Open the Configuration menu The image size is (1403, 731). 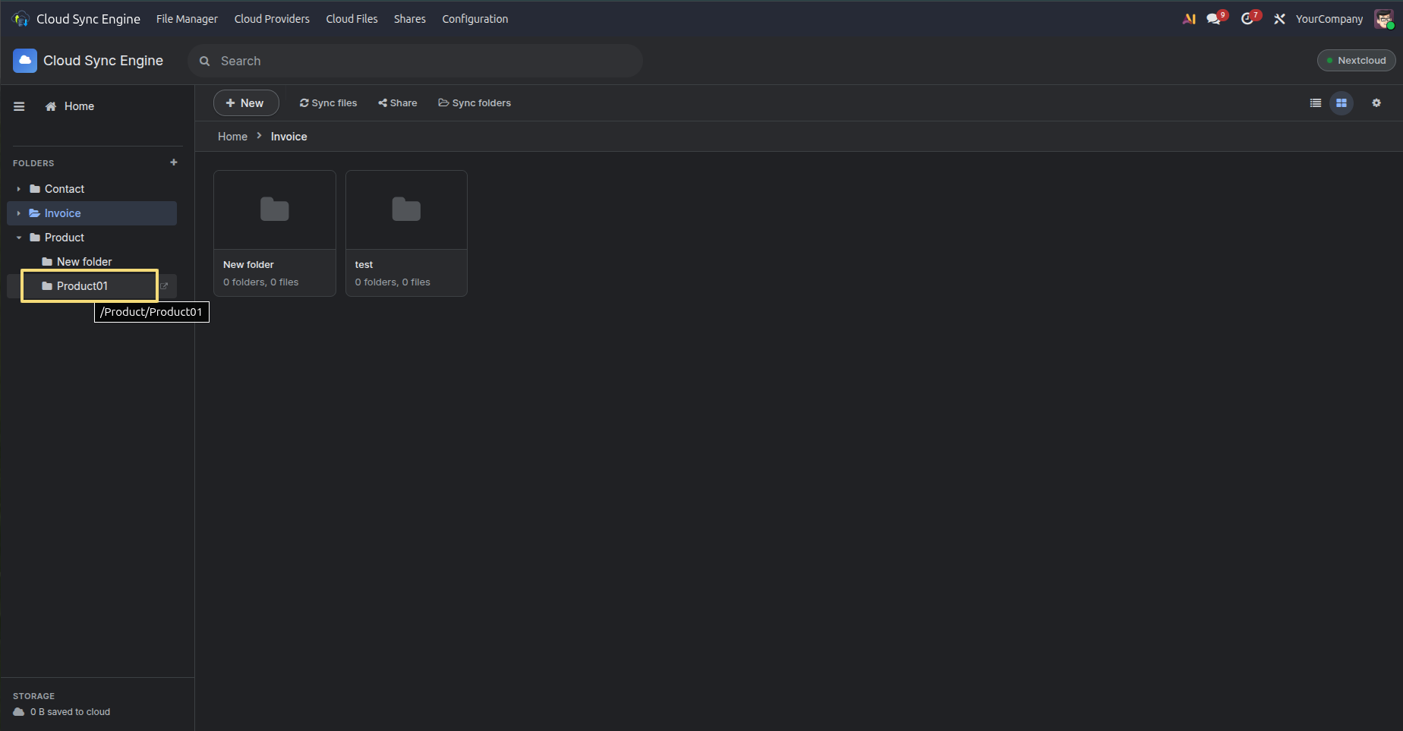coord(475,19)
